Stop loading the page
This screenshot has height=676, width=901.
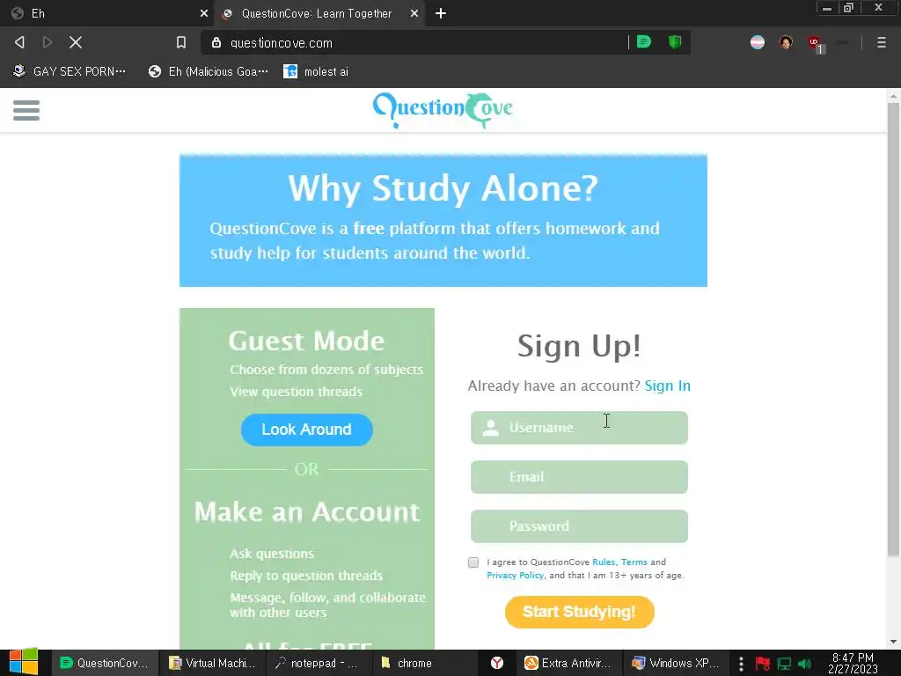coord(76,42)
